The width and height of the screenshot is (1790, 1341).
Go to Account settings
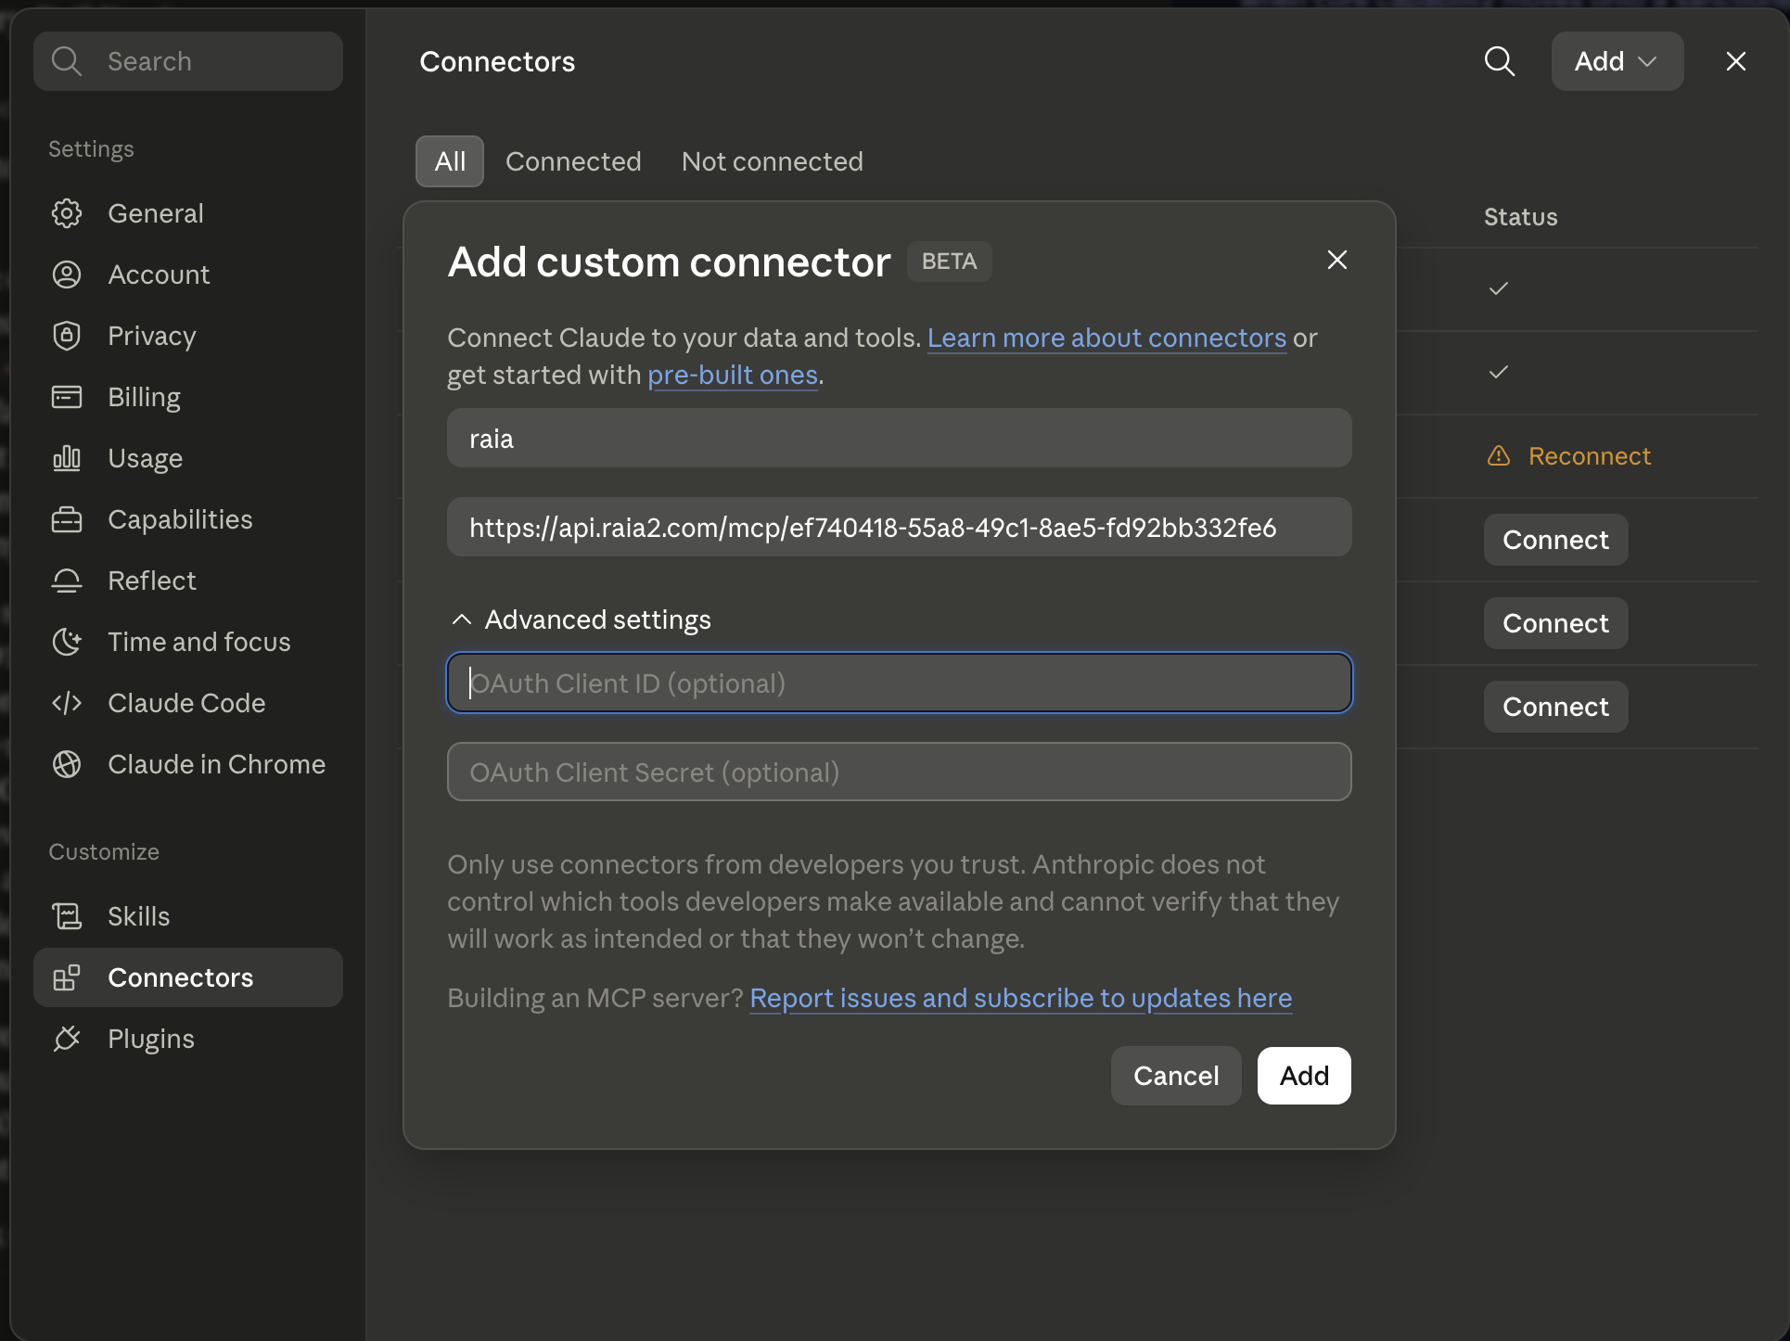click(x=188, y=275)
